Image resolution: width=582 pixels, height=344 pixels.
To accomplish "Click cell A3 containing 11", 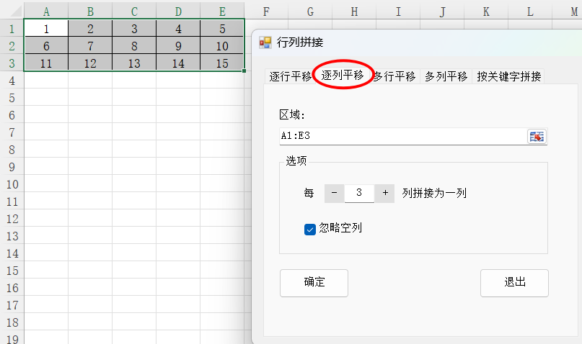I will 46,63.
